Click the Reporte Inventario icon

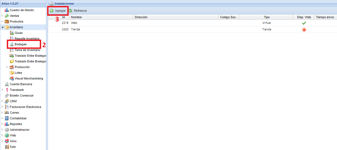(12, 39)
